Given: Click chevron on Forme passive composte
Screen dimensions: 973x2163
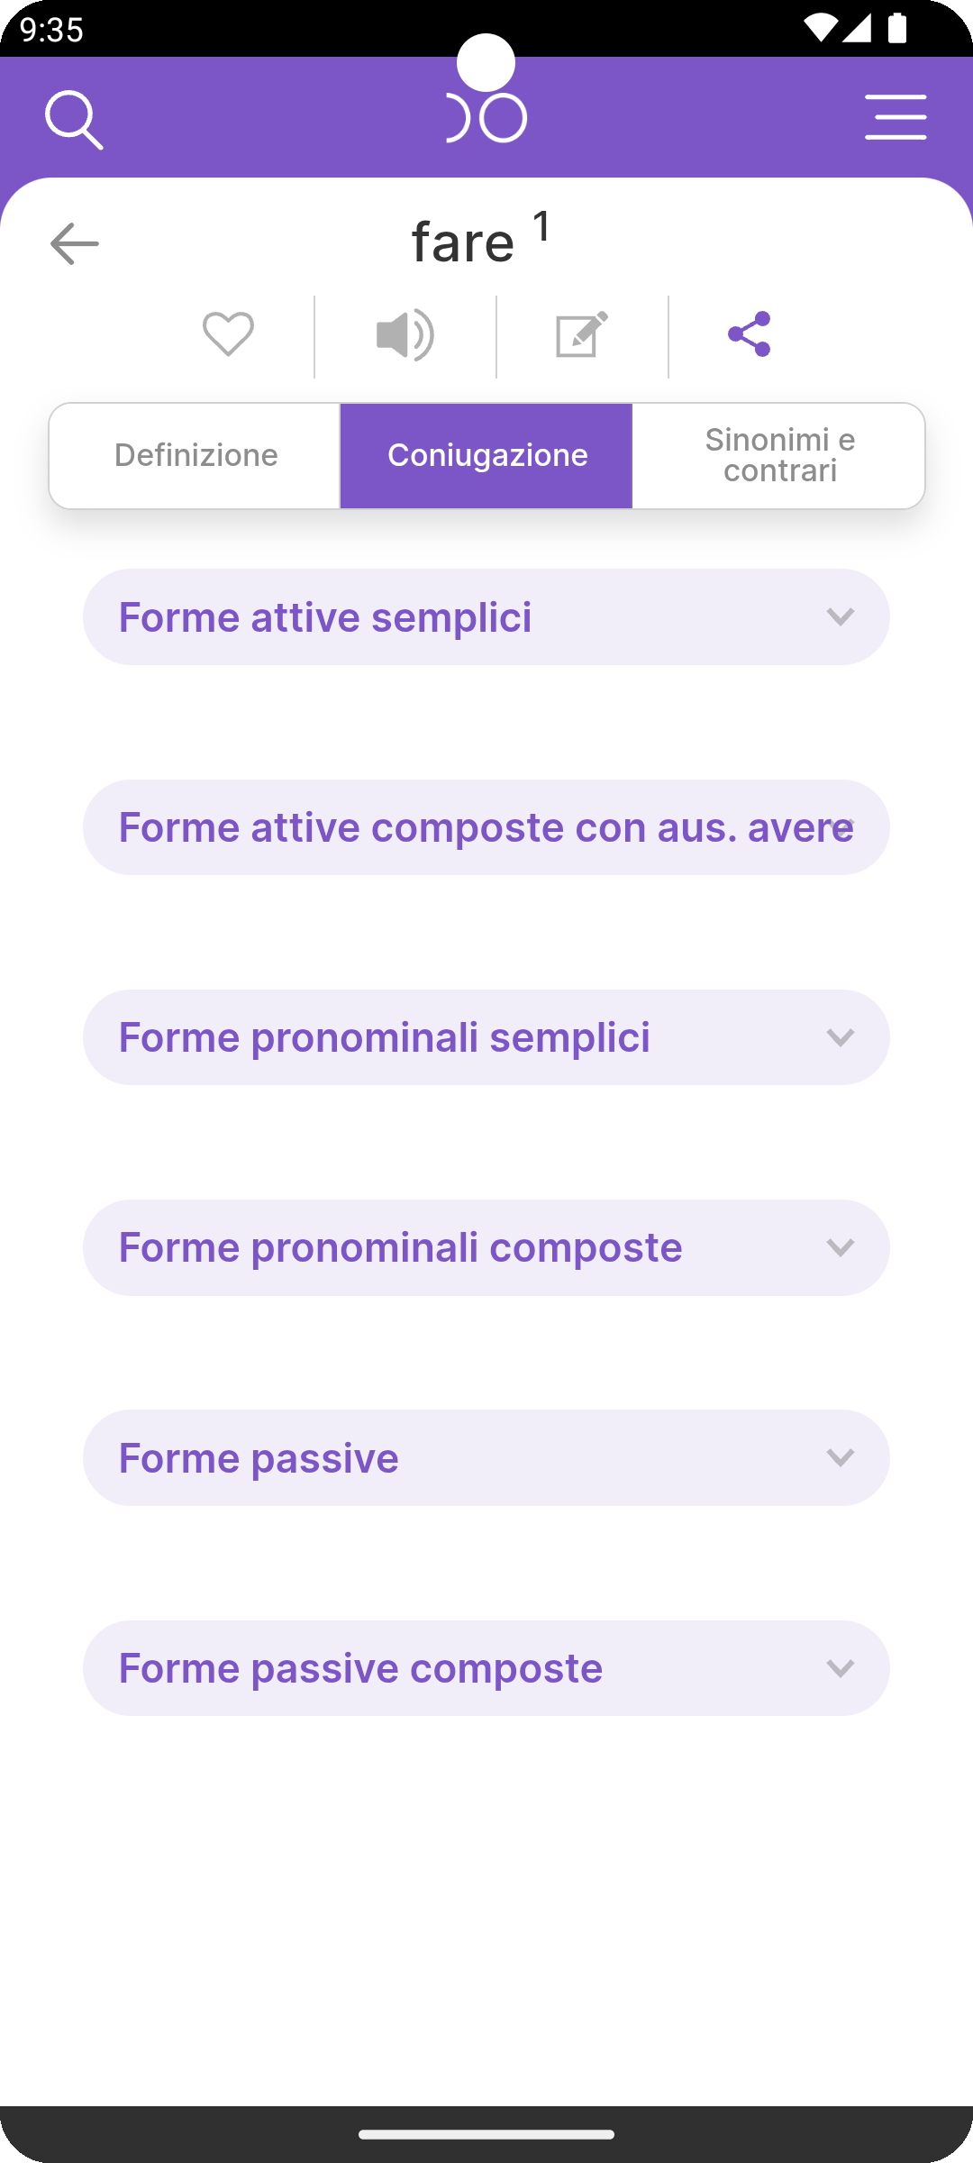Looking at the screenshot, I should point(840,1668).
